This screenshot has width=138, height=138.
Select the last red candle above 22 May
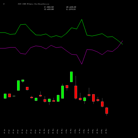pyautogui.click(x=107, y=111)
